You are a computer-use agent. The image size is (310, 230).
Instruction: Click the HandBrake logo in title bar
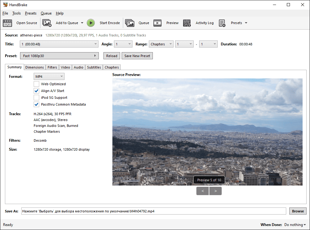pyautogui.click(x=5, y=5)
